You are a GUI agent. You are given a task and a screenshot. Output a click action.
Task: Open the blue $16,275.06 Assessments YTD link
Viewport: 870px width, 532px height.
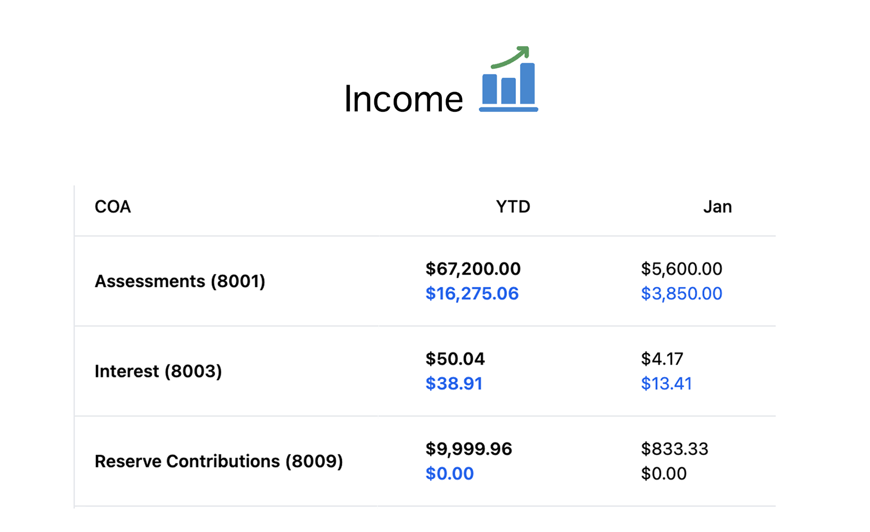pos(472,294)
